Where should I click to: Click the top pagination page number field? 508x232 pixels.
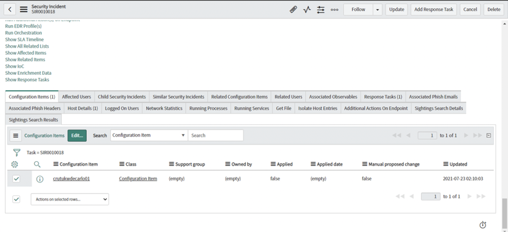(x=428, y=135)
